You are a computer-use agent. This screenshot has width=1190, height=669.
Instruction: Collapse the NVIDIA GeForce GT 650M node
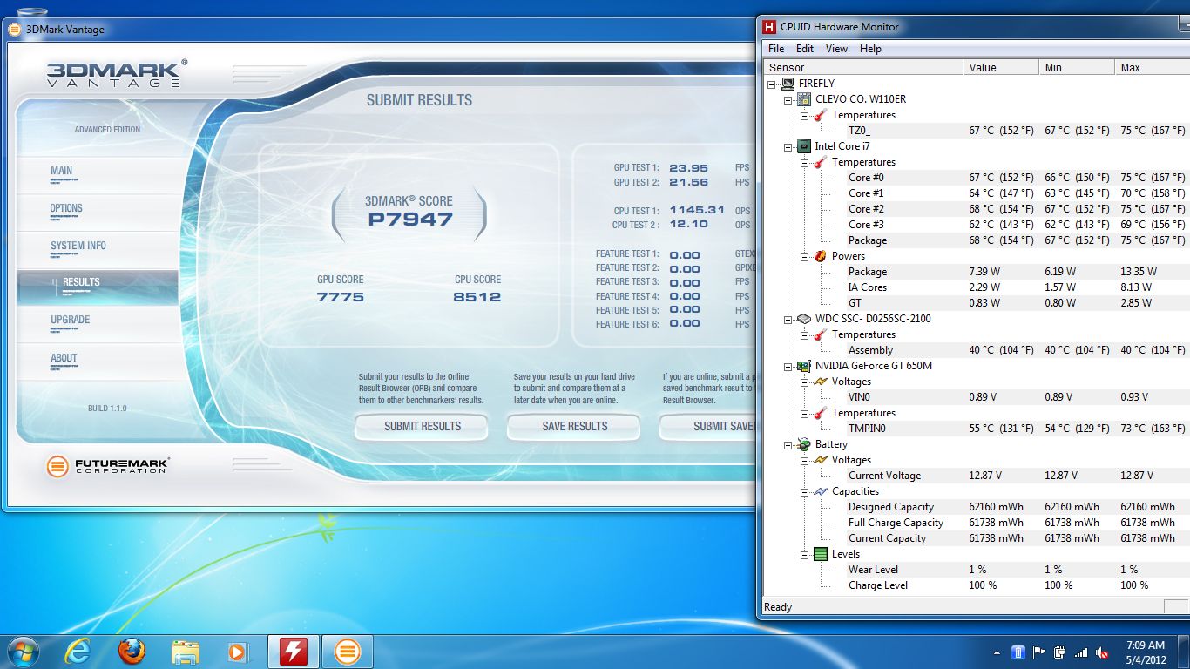point(788,366)
